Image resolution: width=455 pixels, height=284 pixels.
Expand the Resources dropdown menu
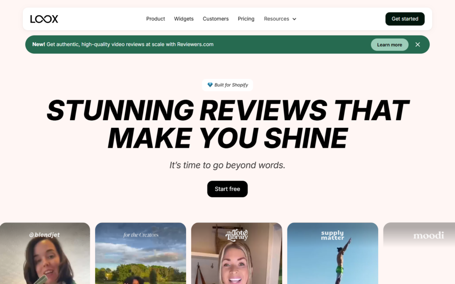point(280,19)
